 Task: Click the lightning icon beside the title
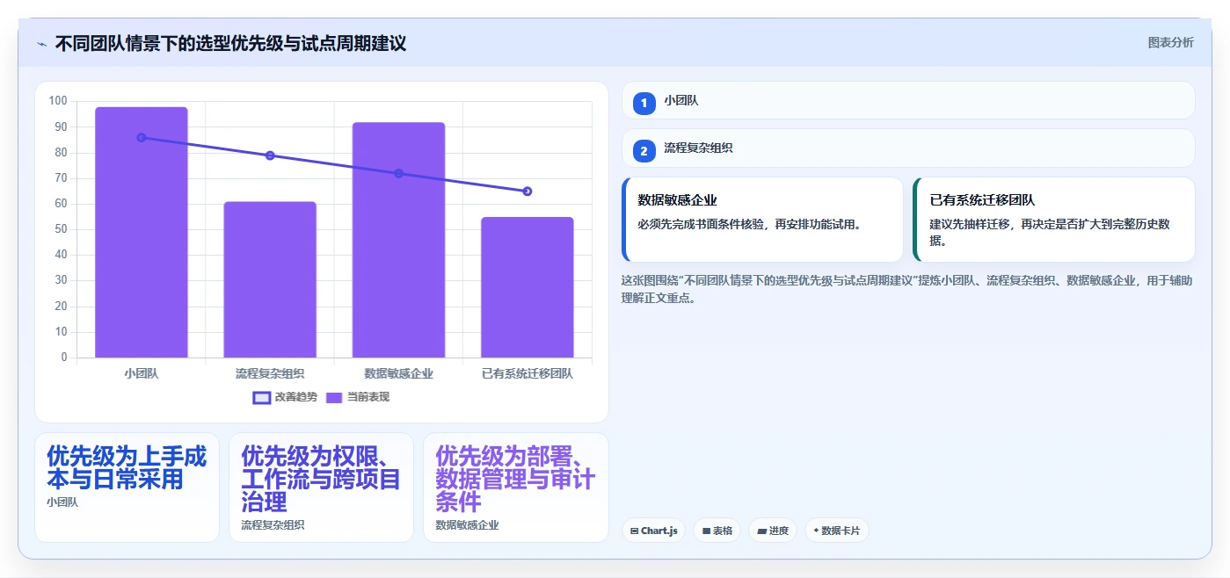click(41, 44)
